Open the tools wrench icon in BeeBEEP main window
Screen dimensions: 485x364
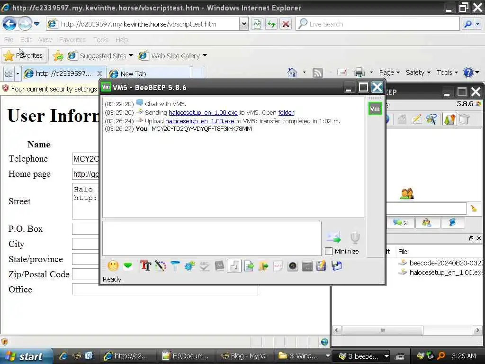431,119
